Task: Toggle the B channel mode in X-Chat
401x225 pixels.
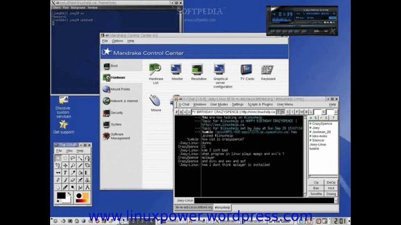Action: coord(306,112)
